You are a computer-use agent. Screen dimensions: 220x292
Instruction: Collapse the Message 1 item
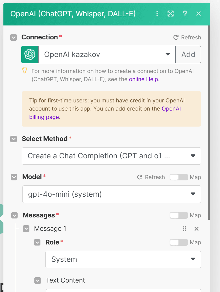tap(26, 229)
